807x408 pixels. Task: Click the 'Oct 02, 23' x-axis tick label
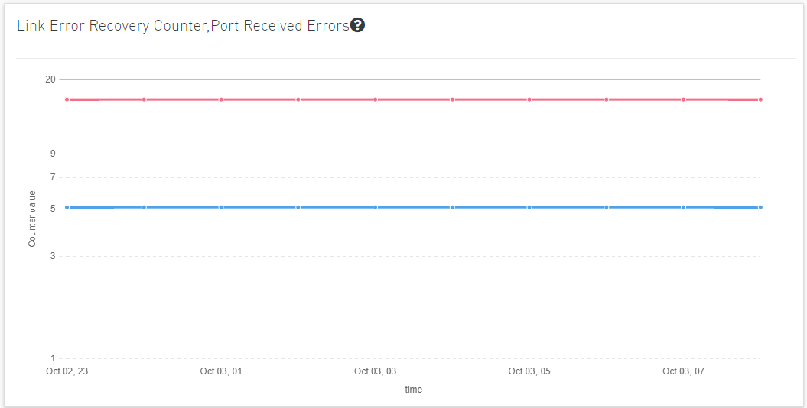pos(67,371)
